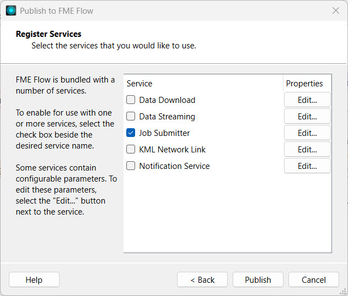Image resolution: width=348 pixels, height=296 pixels.
Task: Go back with the < Back button
Action: point(202,280)
